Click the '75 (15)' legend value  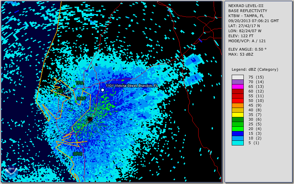pos(256,77)
